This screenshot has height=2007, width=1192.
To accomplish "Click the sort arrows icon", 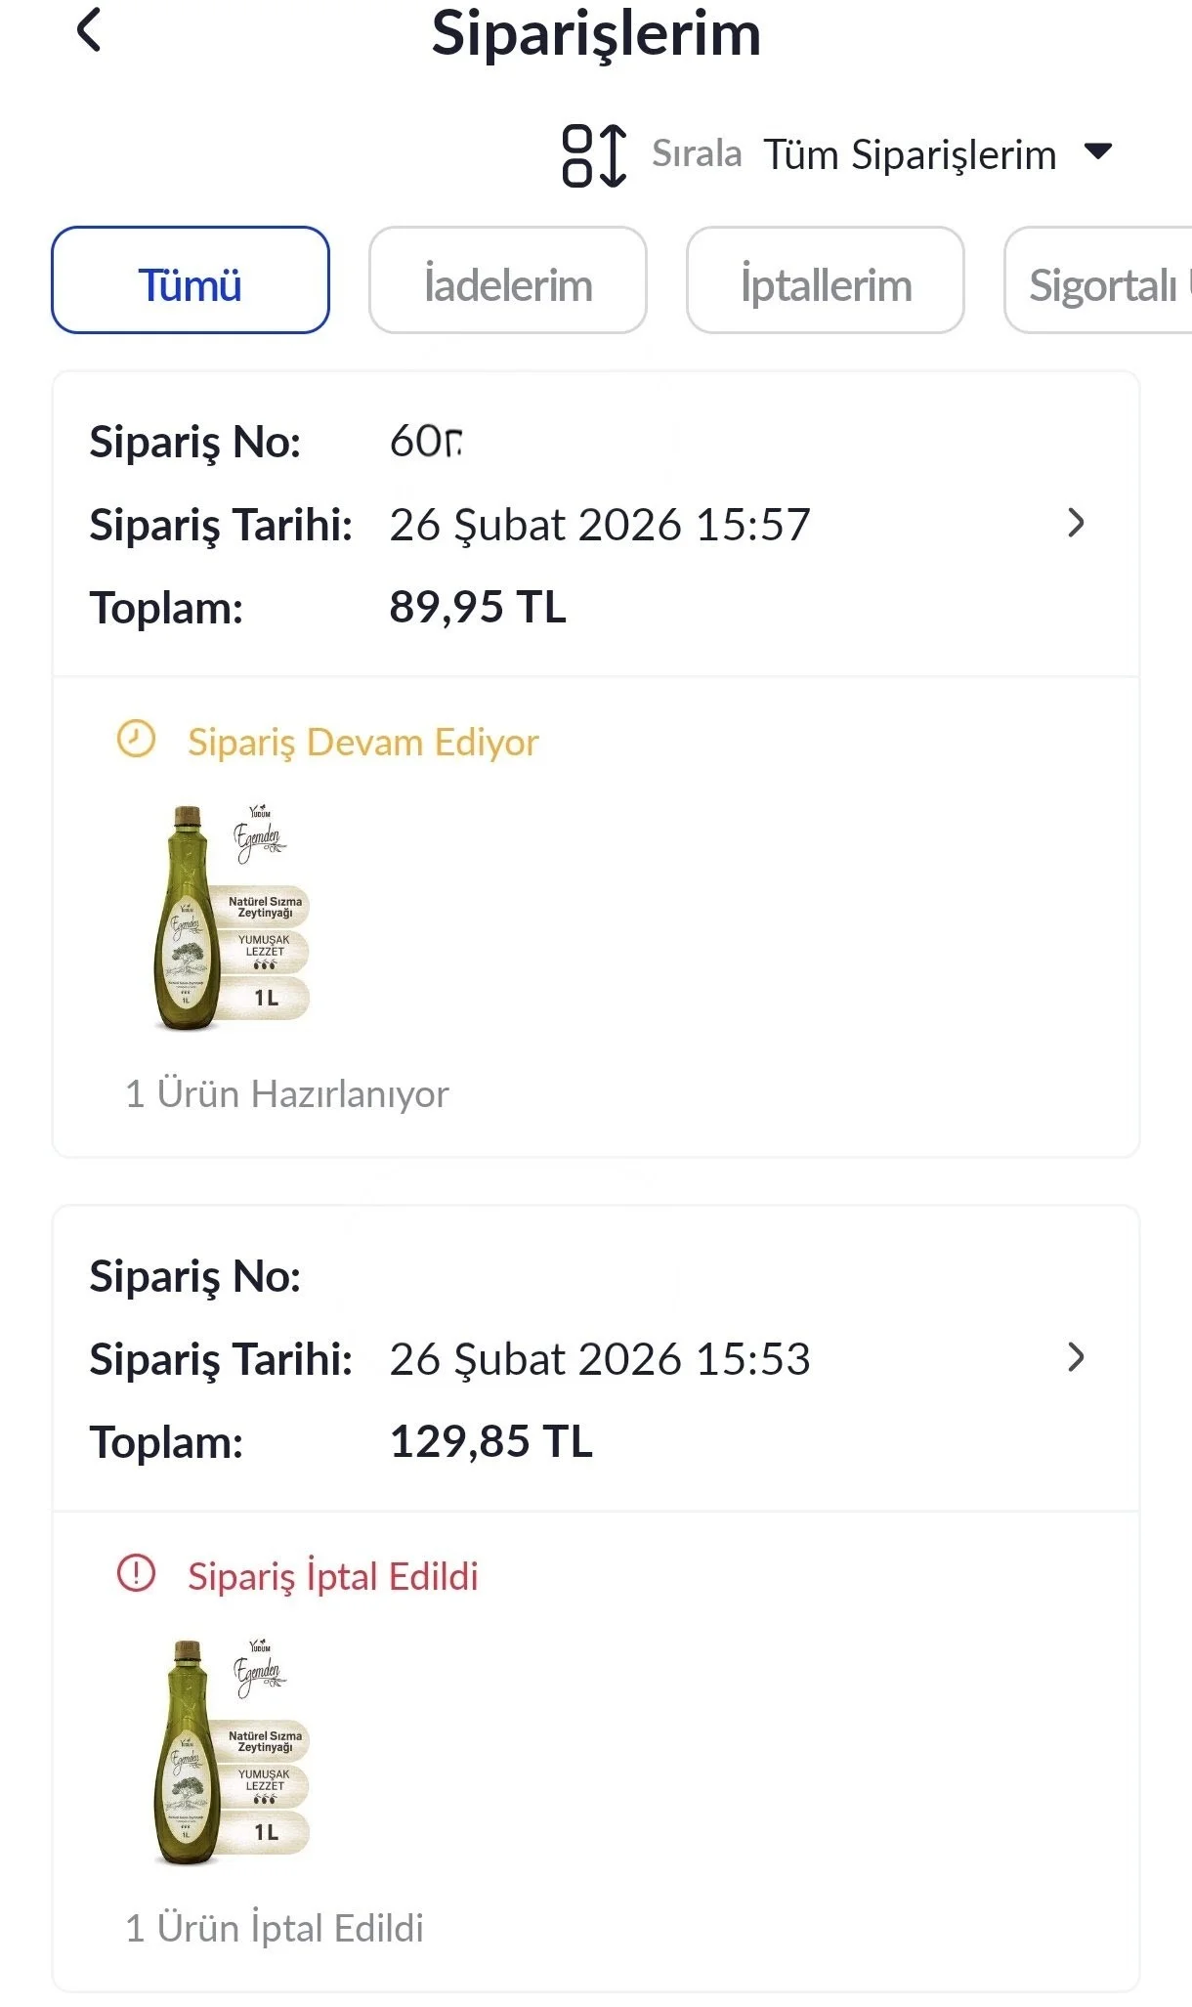I will [x=593, y=154].
